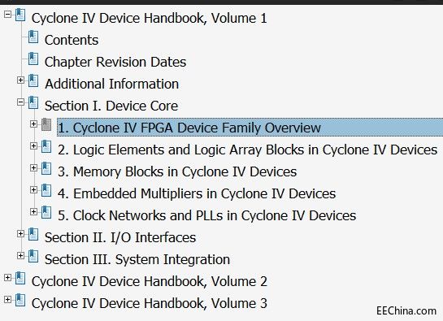The width and height of the screenshot is (443, 321).
Task: Expand chapter 2 Logic Elements node
Action: (x=33, y=145)
